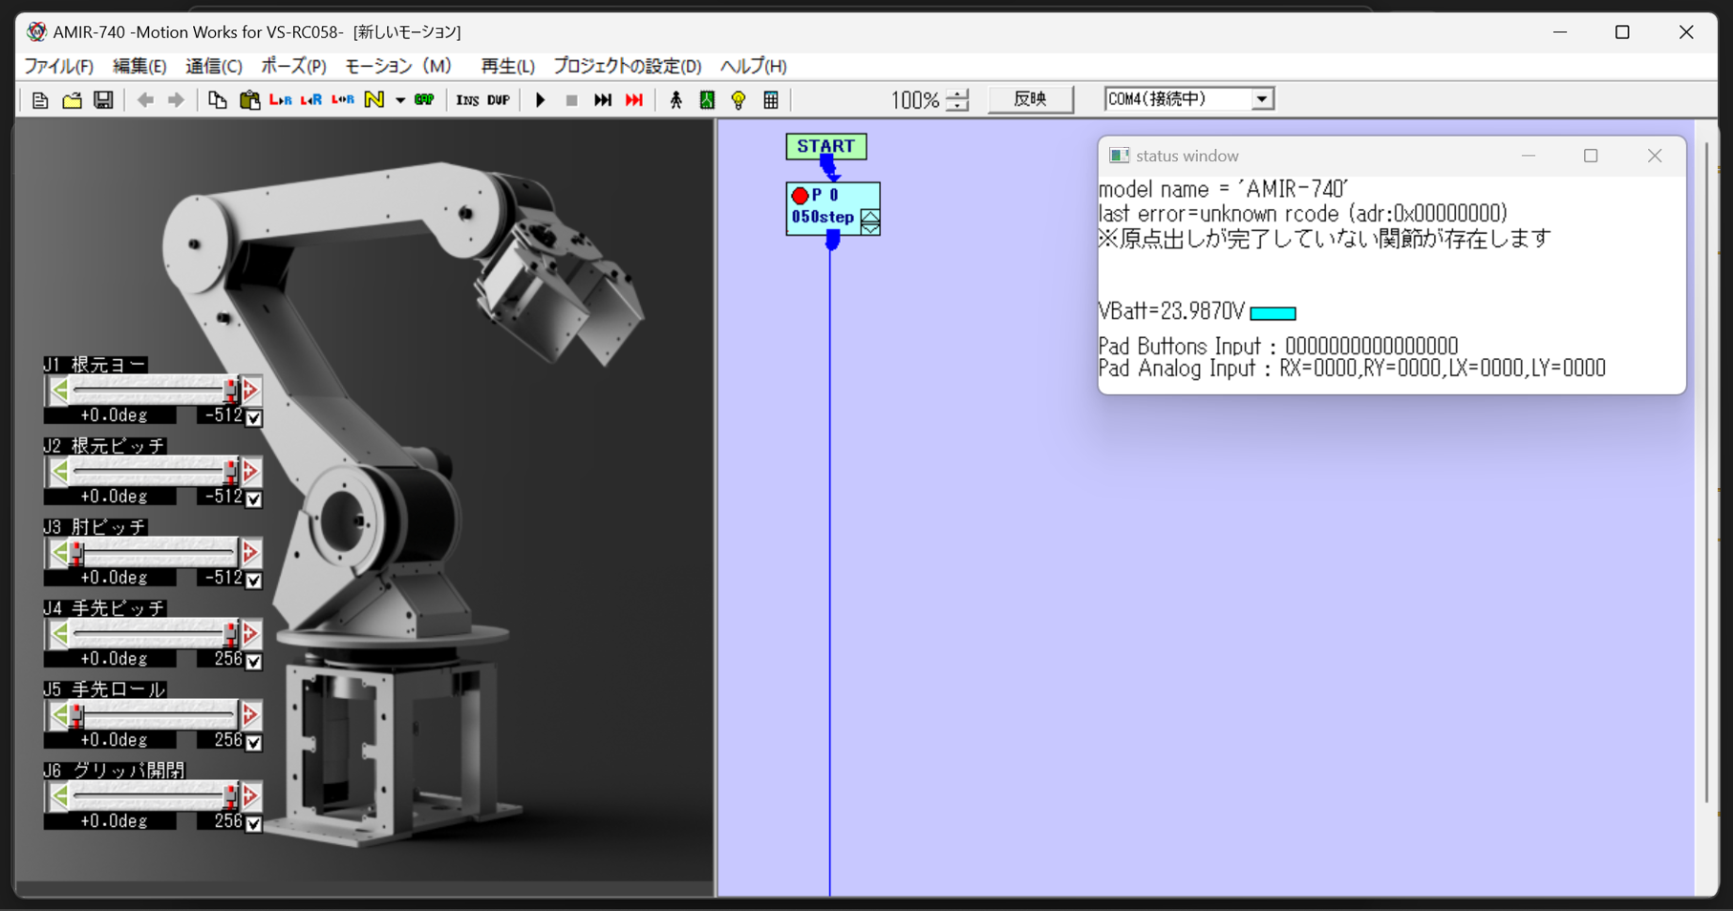The width and height of the screenshot is (1733, 911).
Task: Open the dropdown arrow beside the N icon
Action: pos(400,99)
